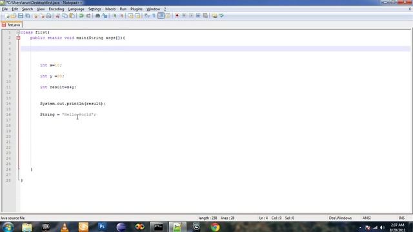The width and height of the screenshot is (413, 232).
Task: Click the Stop Recording macro icon
Action: (184, 15)
